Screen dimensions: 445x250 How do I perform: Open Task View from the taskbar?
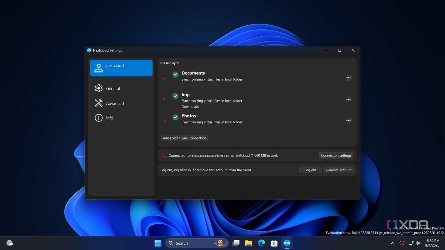[236, 243]
